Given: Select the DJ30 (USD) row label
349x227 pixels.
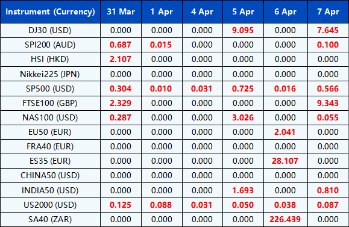Looking at the screenshot, I should 50,30.
